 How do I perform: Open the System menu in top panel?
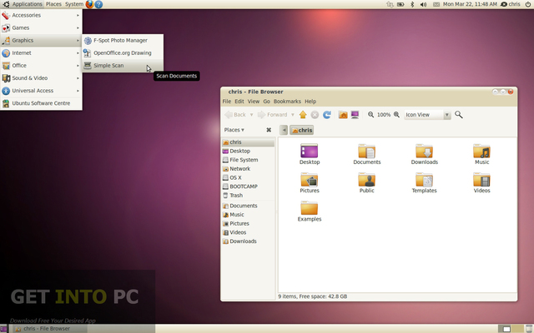point(74,4)
